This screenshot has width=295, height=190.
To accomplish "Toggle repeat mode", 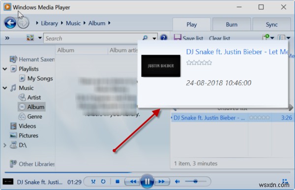I will click(x=103, y=182).
